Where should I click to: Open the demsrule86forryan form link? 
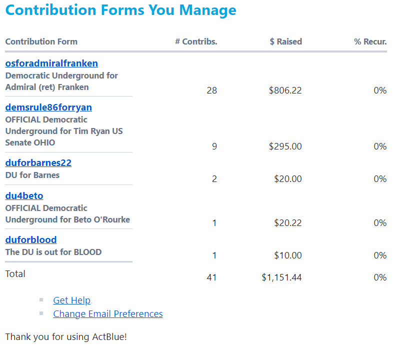[x=48, y=107]
